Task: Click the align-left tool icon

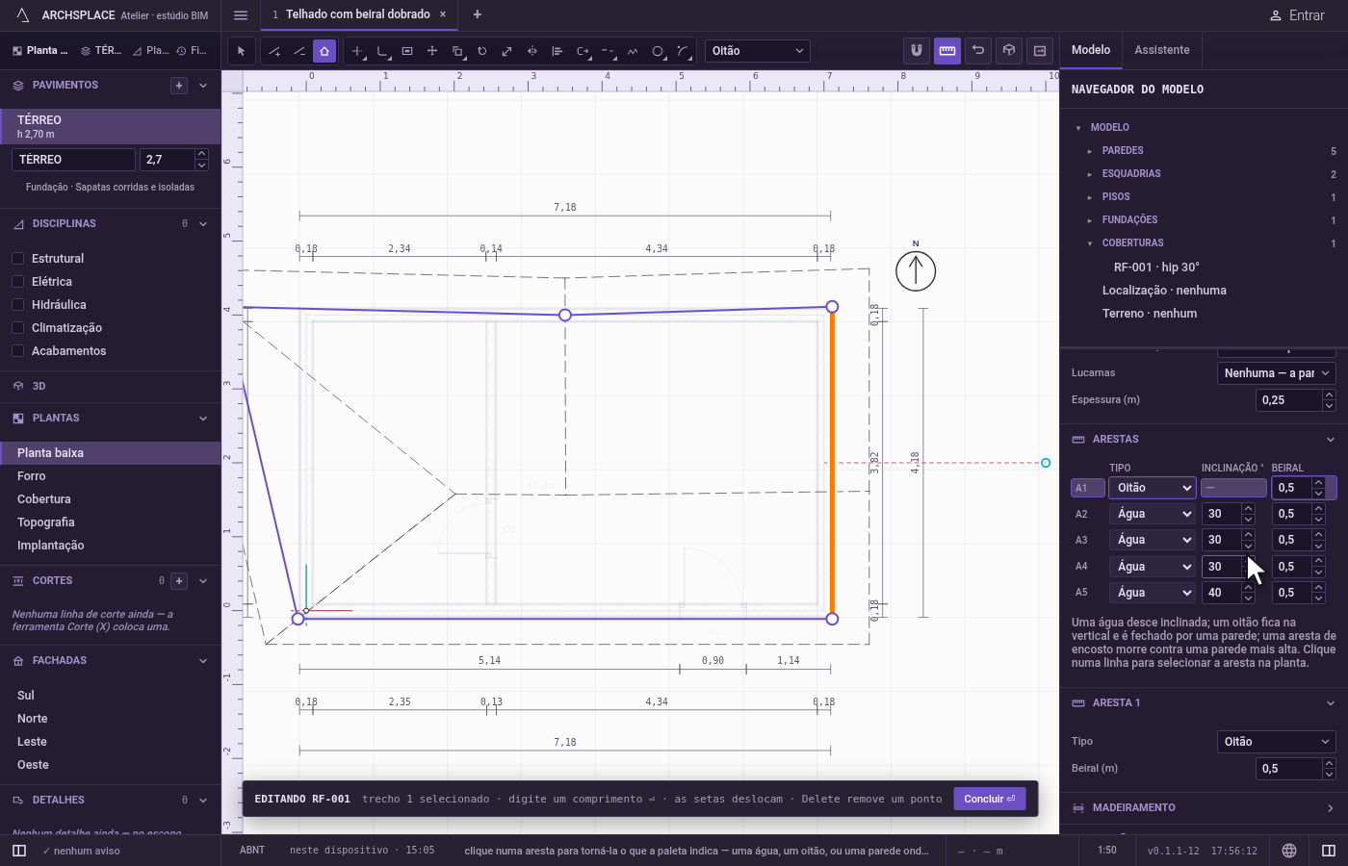Action: tap(557, 51)
